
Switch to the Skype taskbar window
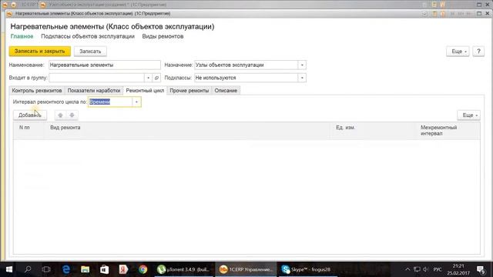[307, 269]
